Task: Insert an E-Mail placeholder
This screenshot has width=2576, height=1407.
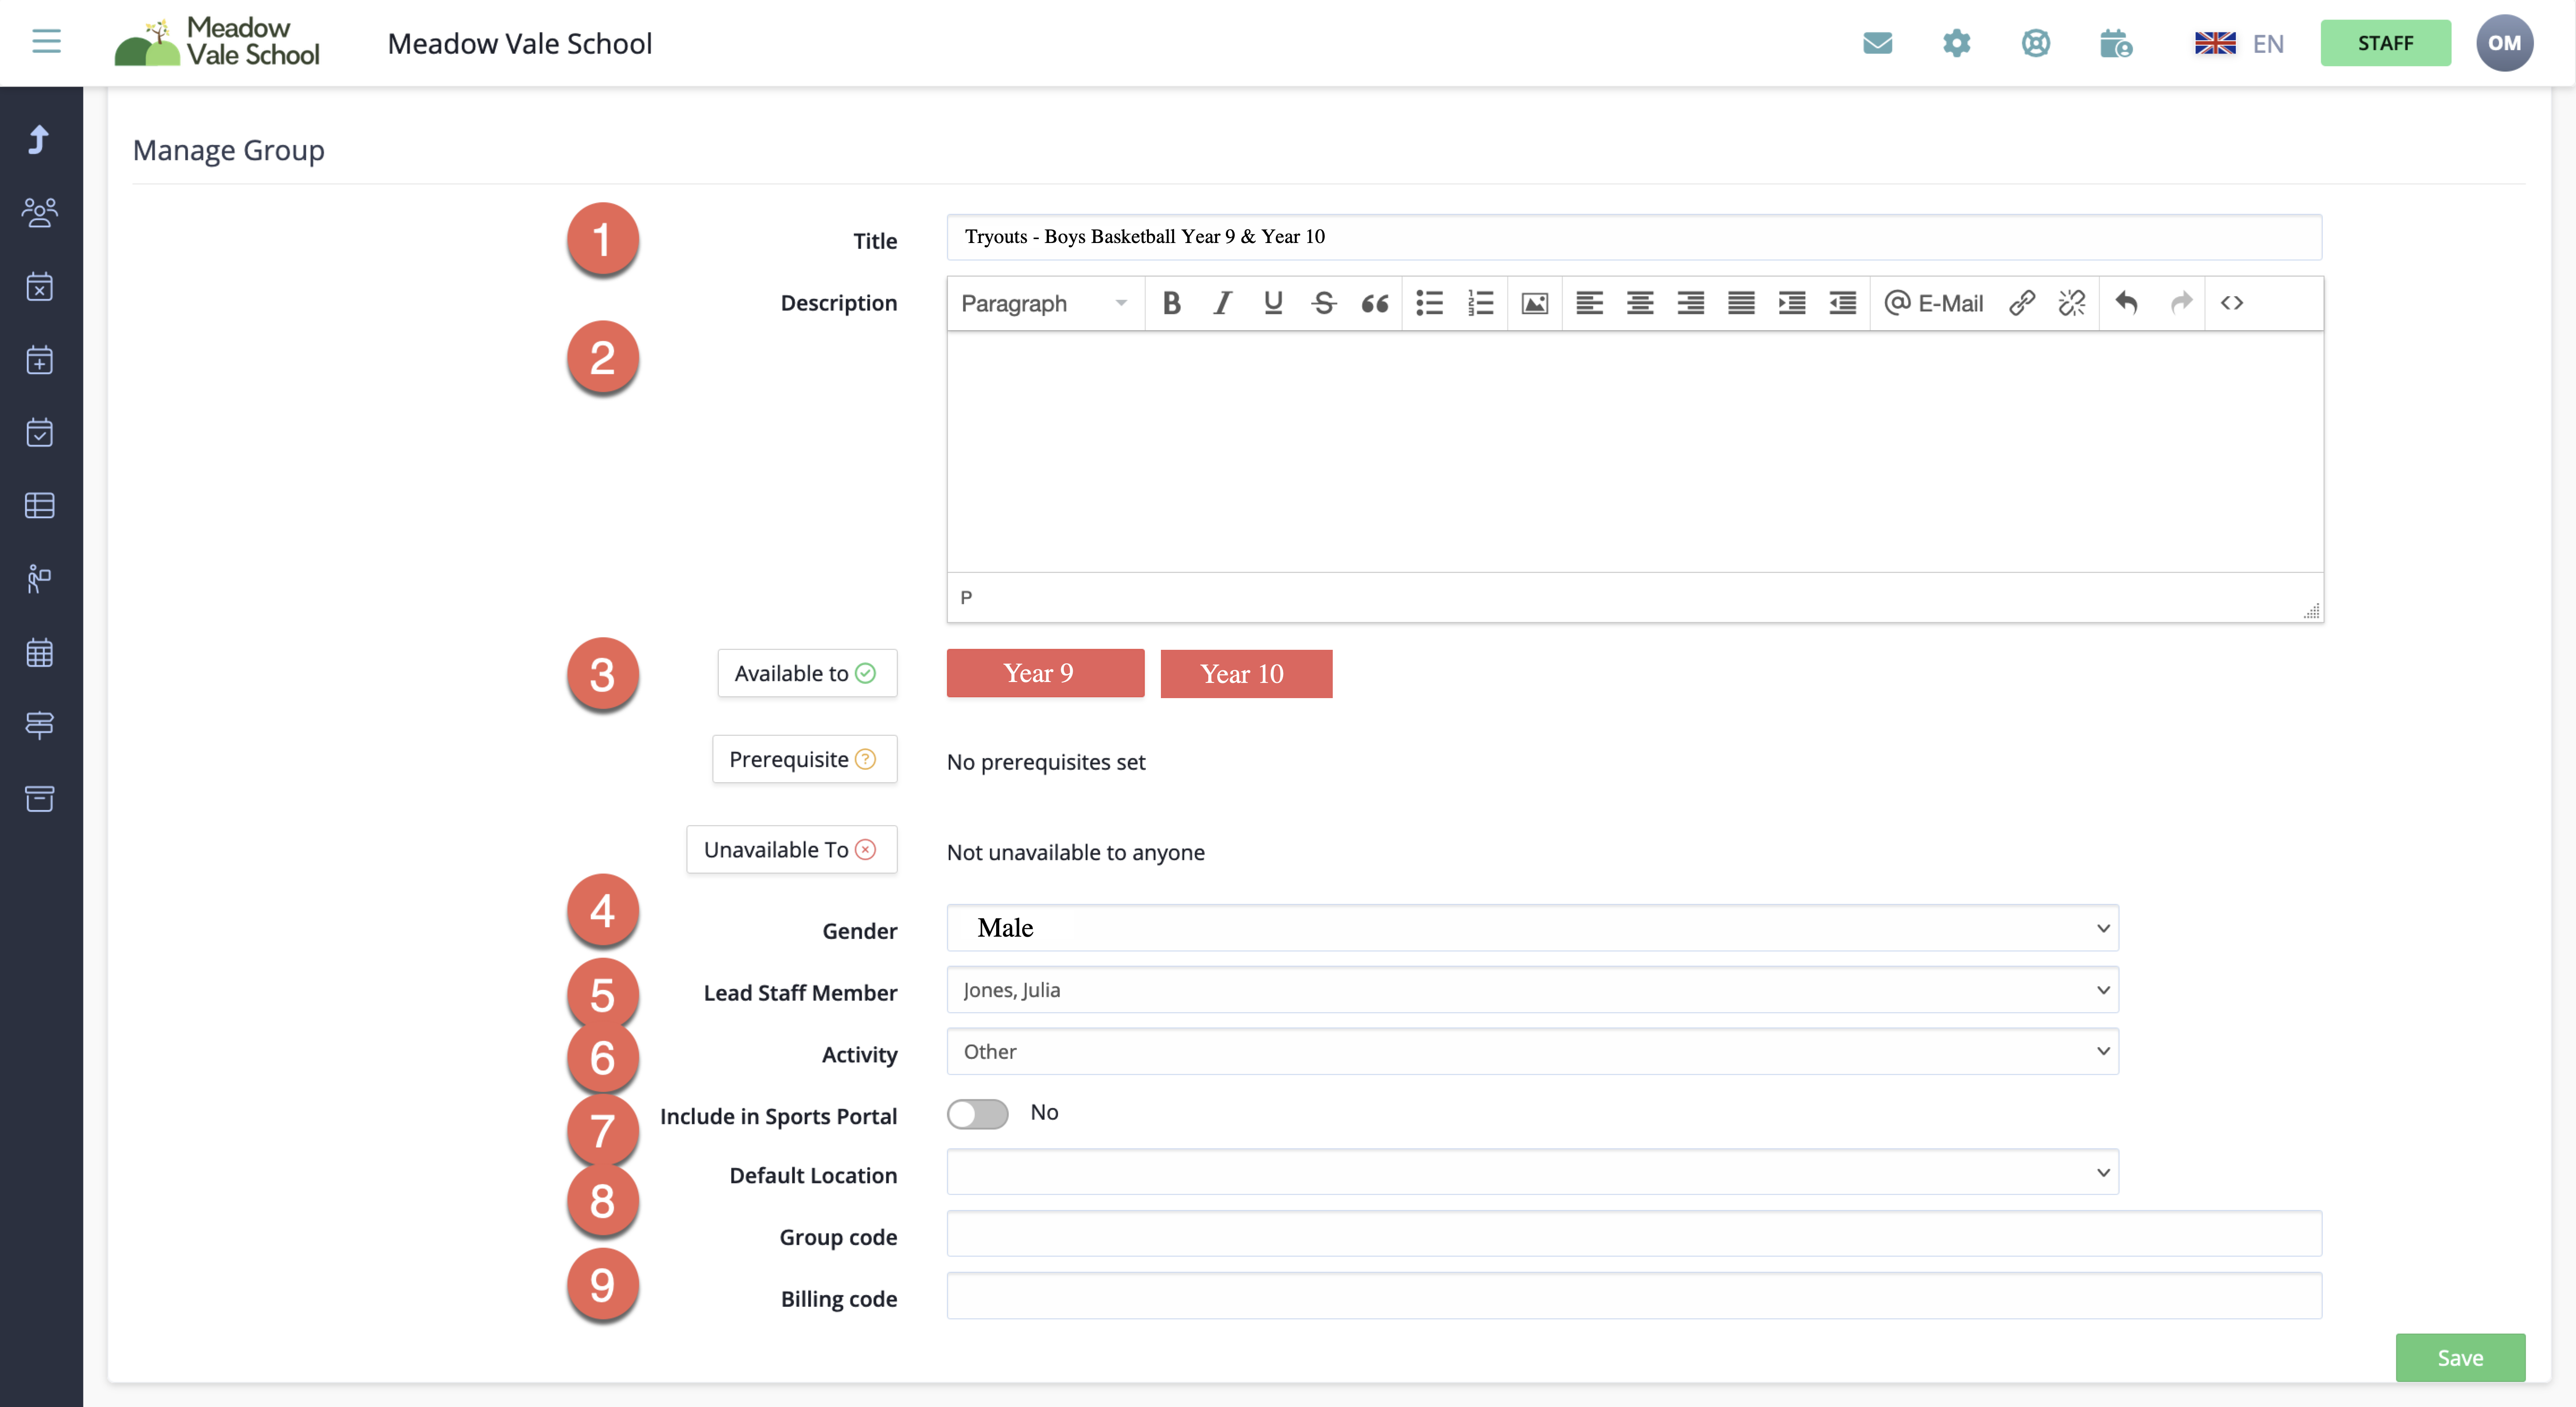Action: 1933,303
